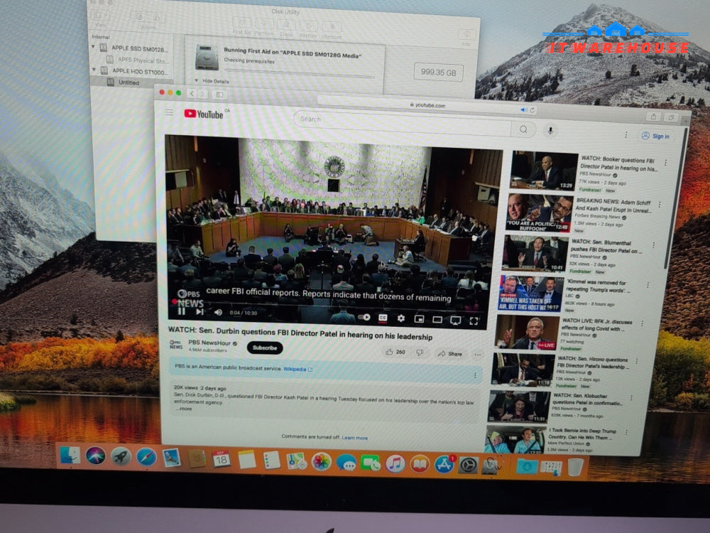This screenshot has width=710, height=533.
Task: Go to YouTube home logo
Action: tap(204, 114)
